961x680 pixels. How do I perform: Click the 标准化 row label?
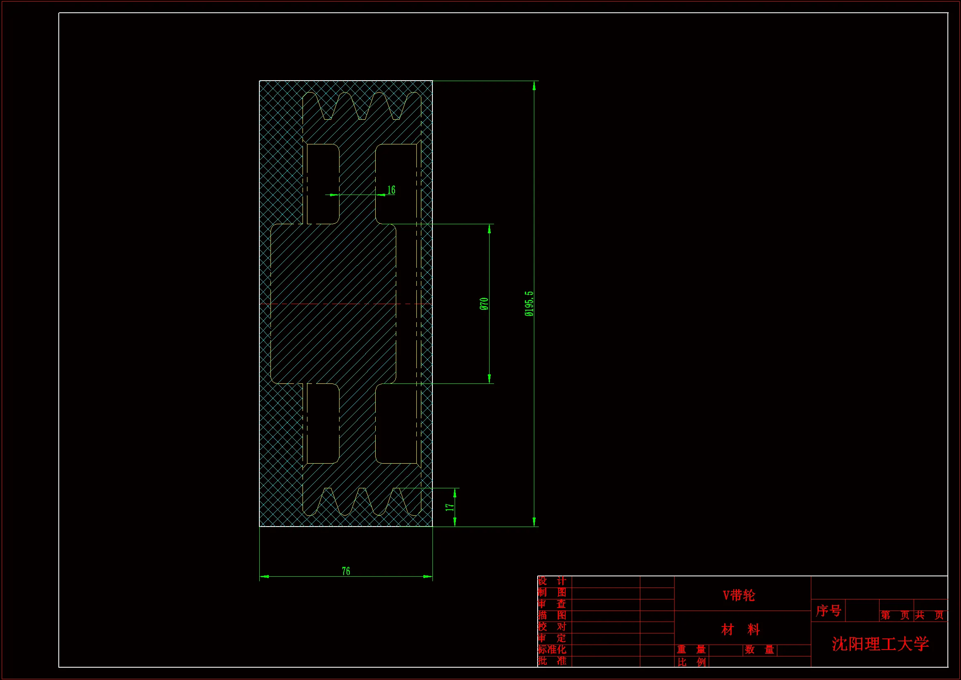pos(552,650)
